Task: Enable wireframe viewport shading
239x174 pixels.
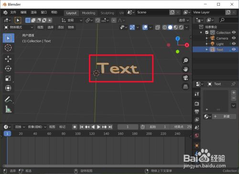Action: point(165,28)
